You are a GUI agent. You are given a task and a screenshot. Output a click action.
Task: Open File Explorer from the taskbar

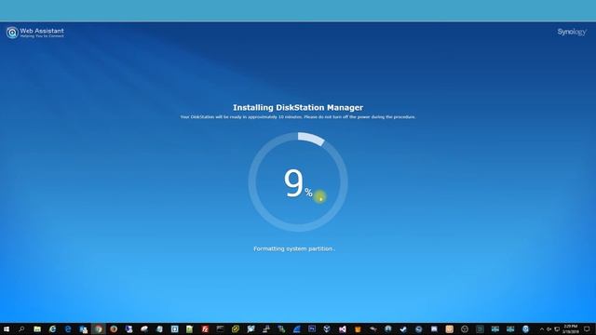click(x=37, y=328)
